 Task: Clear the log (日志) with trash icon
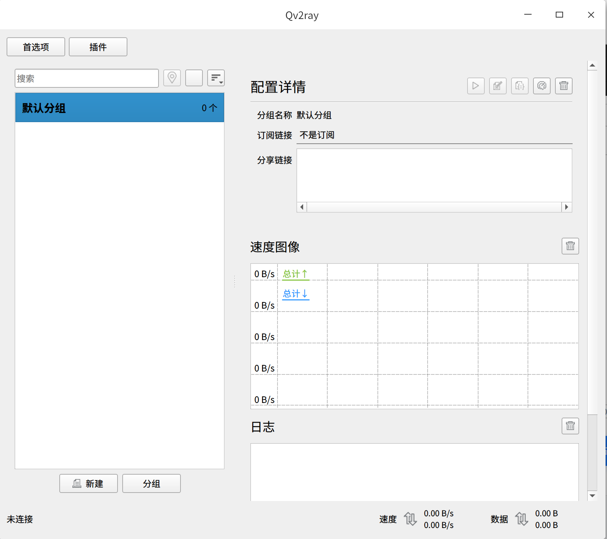[x=570, y=426]
